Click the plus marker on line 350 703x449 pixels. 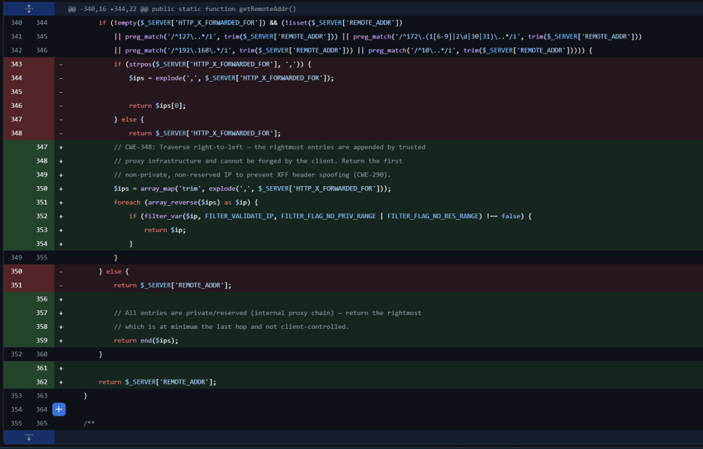(61, 189)
